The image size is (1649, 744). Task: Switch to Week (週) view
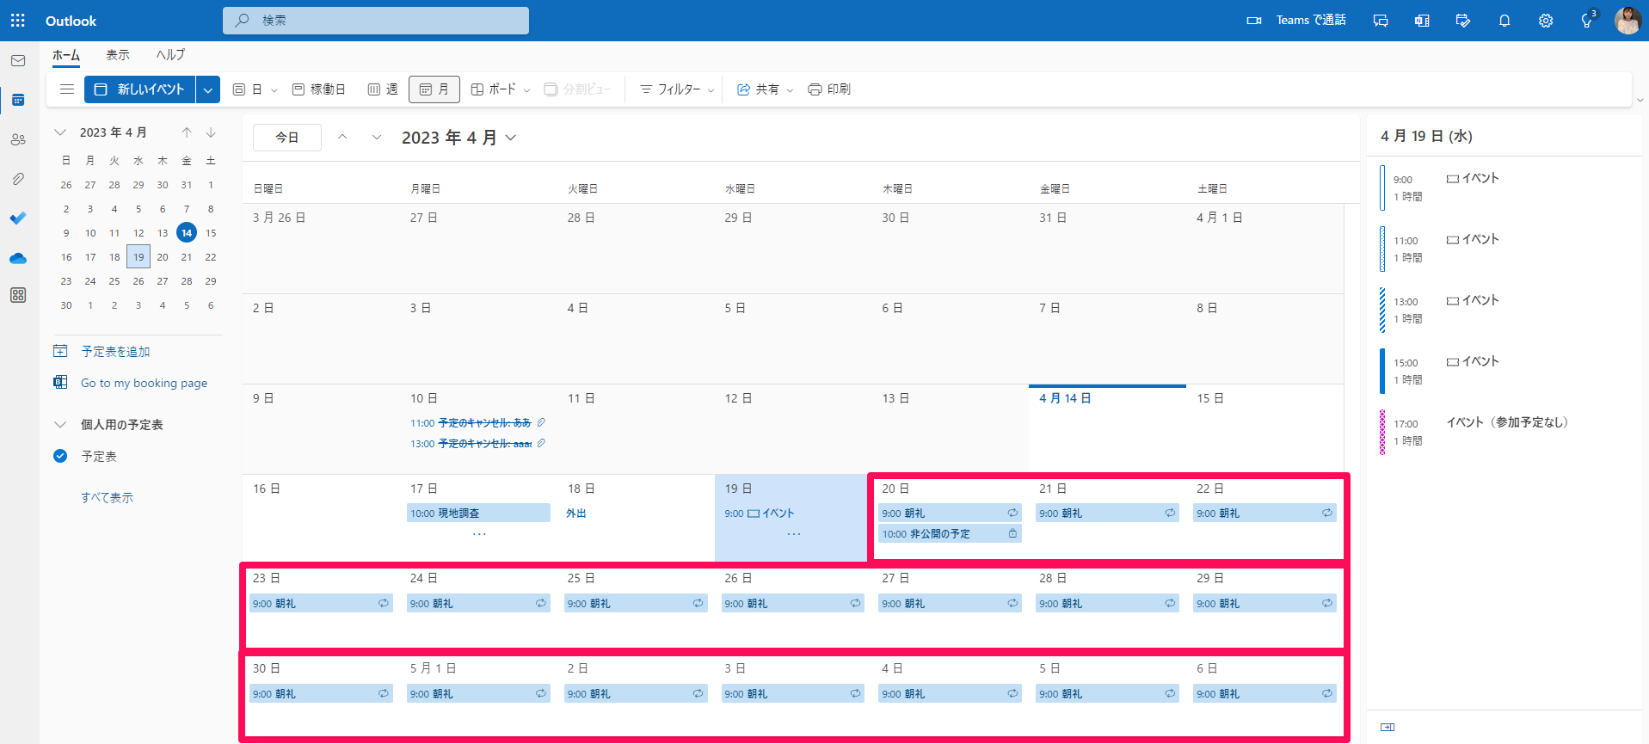[x=383, y=89]
